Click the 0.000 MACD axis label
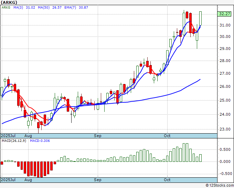 click(x=225, y=161)
